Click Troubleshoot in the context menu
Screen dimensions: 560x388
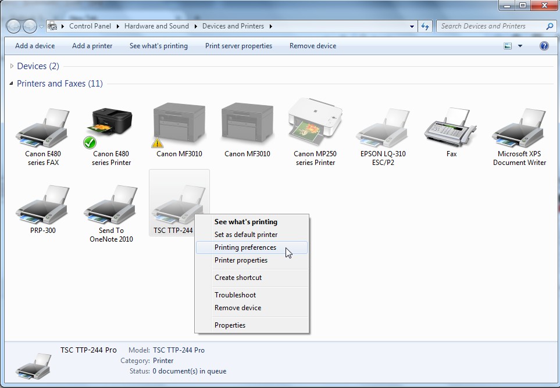coord(235,295)
